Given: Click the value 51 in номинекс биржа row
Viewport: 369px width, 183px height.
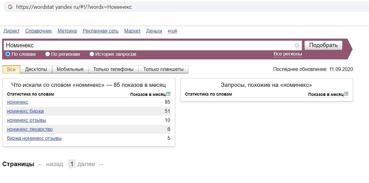Looking at the screenshot, I should click(x=168, y=111).
